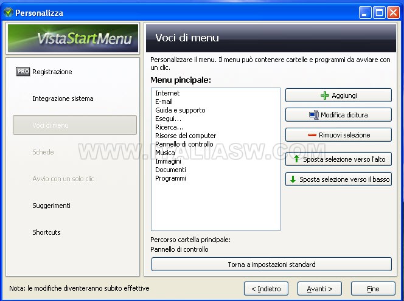Select Internet in the menu list
This screenshot has width=404, height=301.
pos(167,93)
